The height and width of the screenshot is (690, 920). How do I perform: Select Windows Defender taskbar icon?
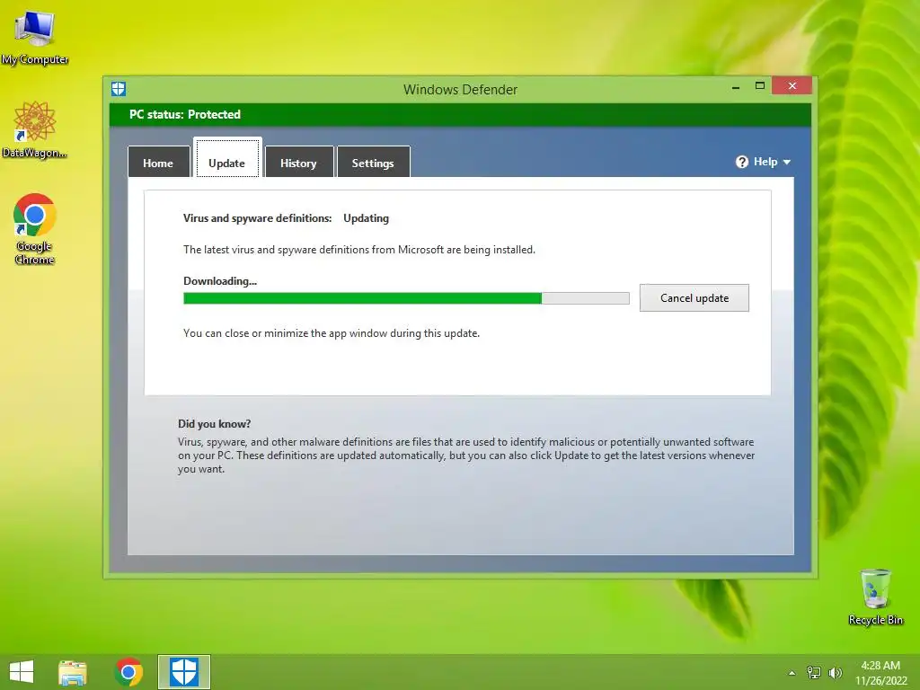pyautogui.click(x=183, y=672)
